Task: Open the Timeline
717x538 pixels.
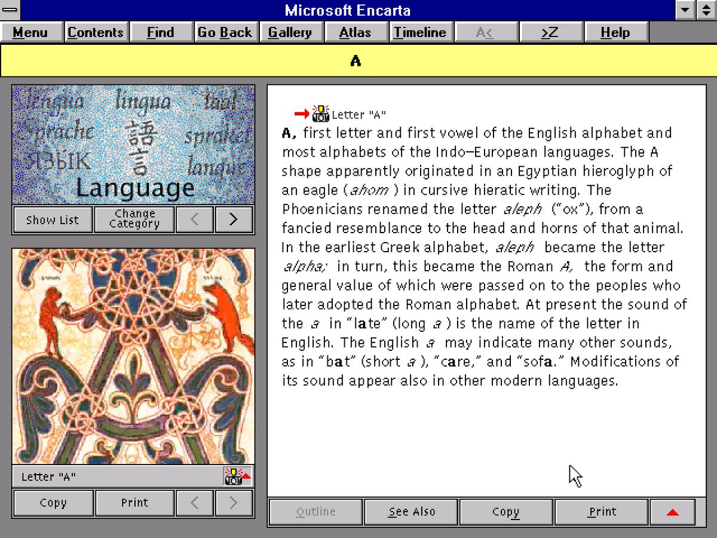Action: (420, 32)
